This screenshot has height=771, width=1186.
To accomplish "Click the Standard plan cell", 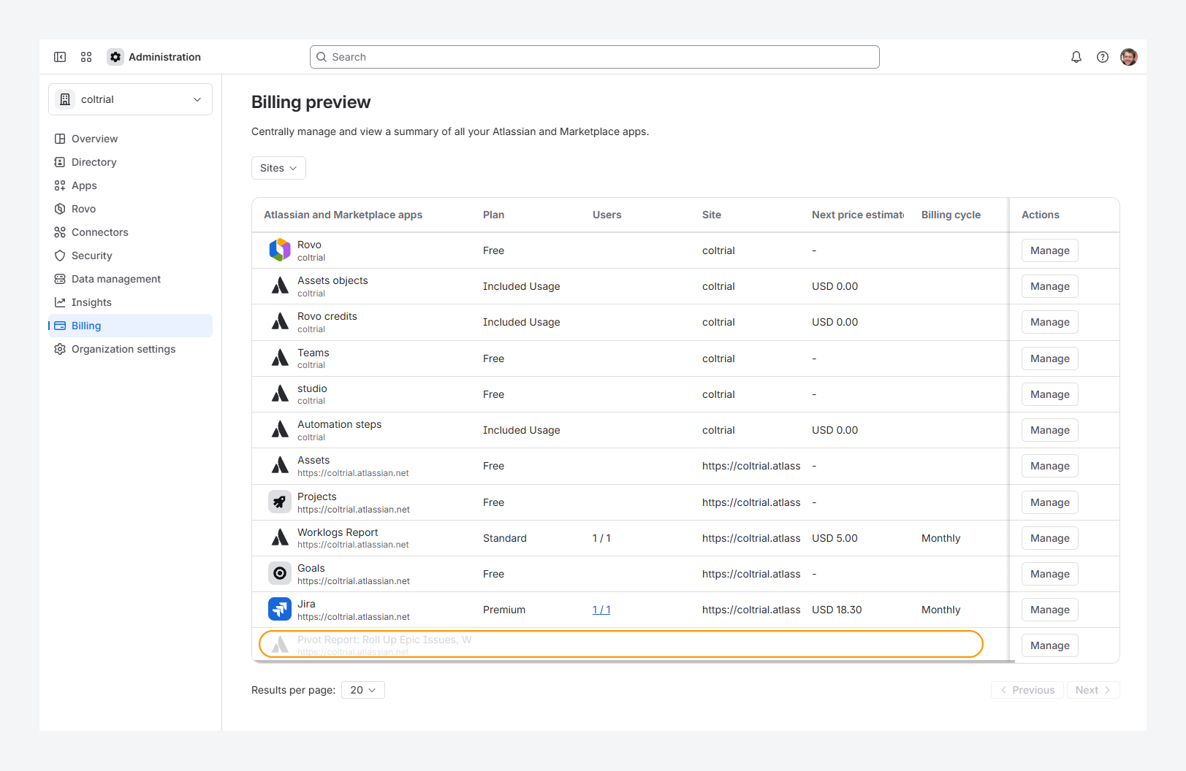I will [505, 538].
